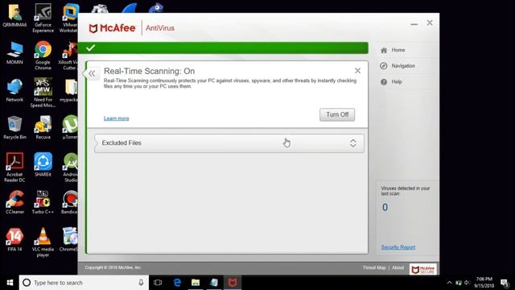Click the McAfee taskbar icon

coord(233,283)
